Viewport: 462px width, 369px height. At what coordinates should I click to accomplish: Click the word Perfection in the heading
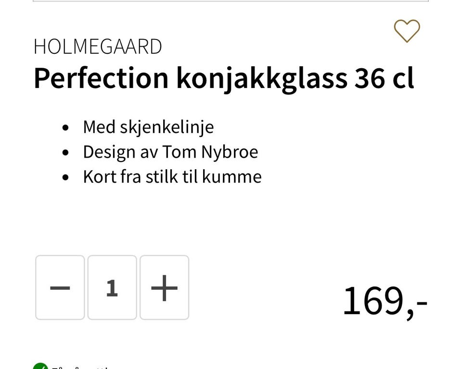[x=101, y=78]
